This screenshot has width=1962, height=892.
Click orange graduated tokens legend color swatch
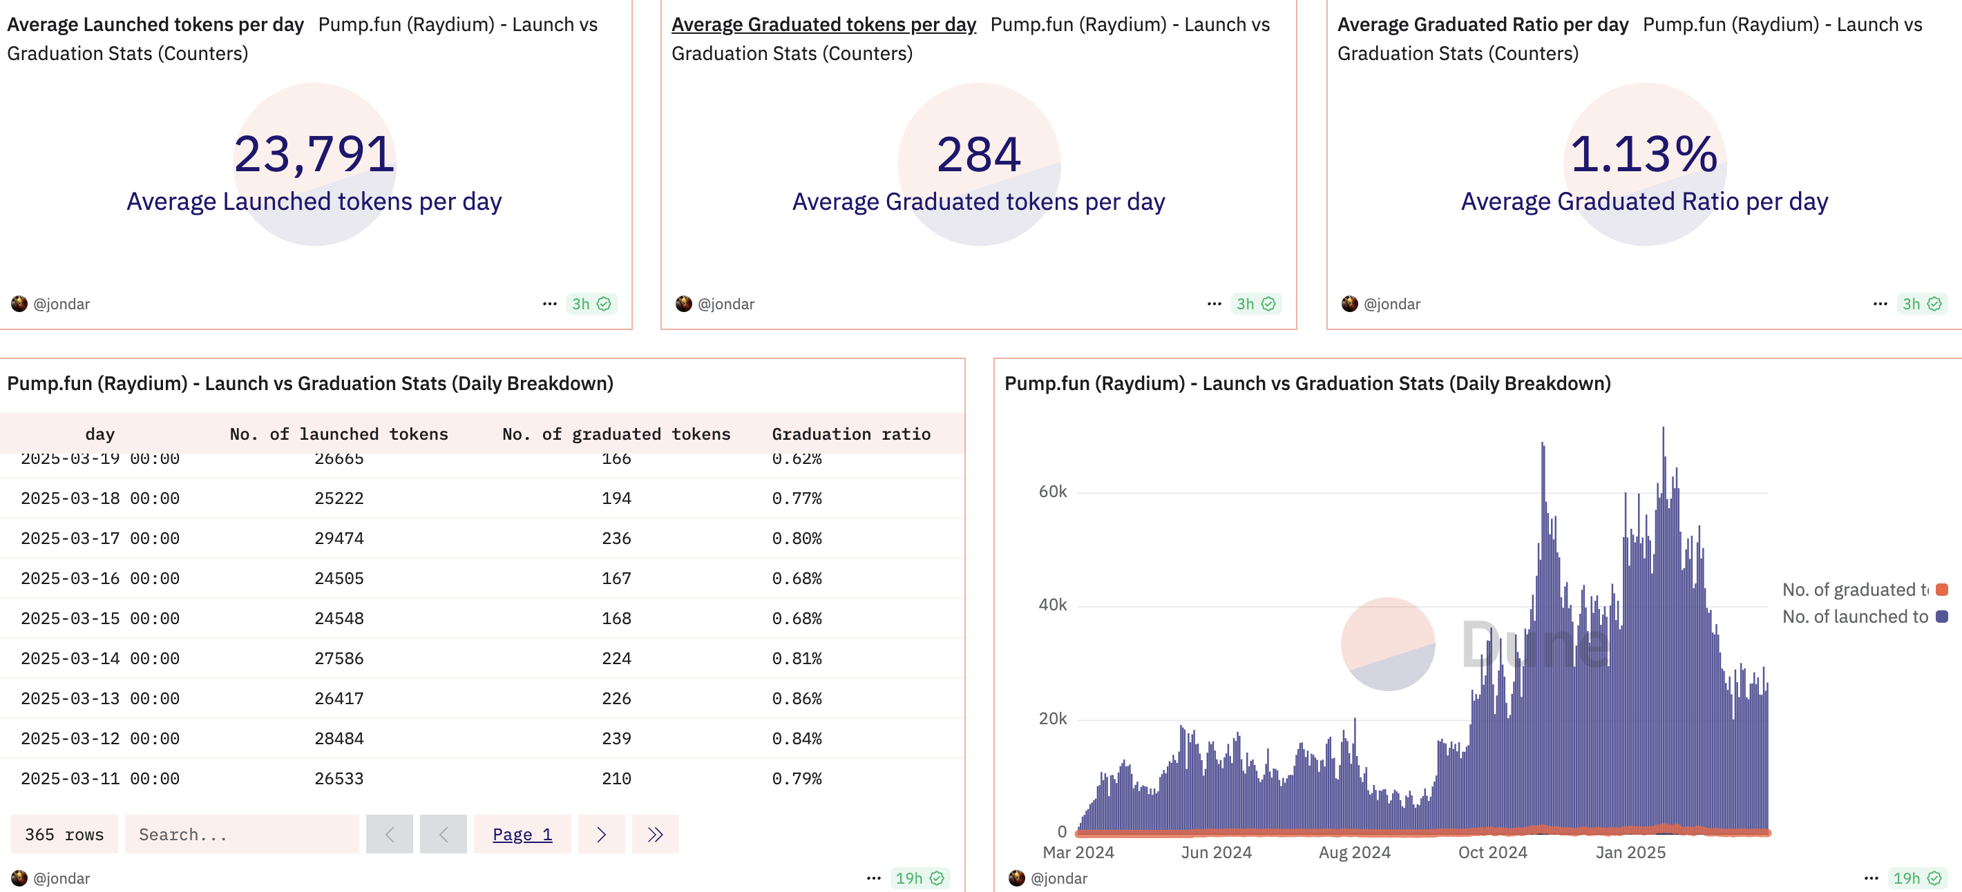1941,589
